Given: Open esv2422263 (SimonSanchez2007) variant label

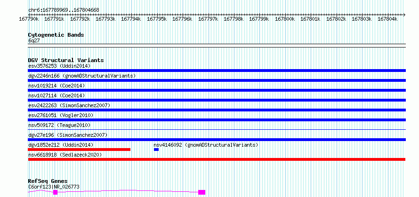Looking at the screenshot, I should [x=69, y=105].
